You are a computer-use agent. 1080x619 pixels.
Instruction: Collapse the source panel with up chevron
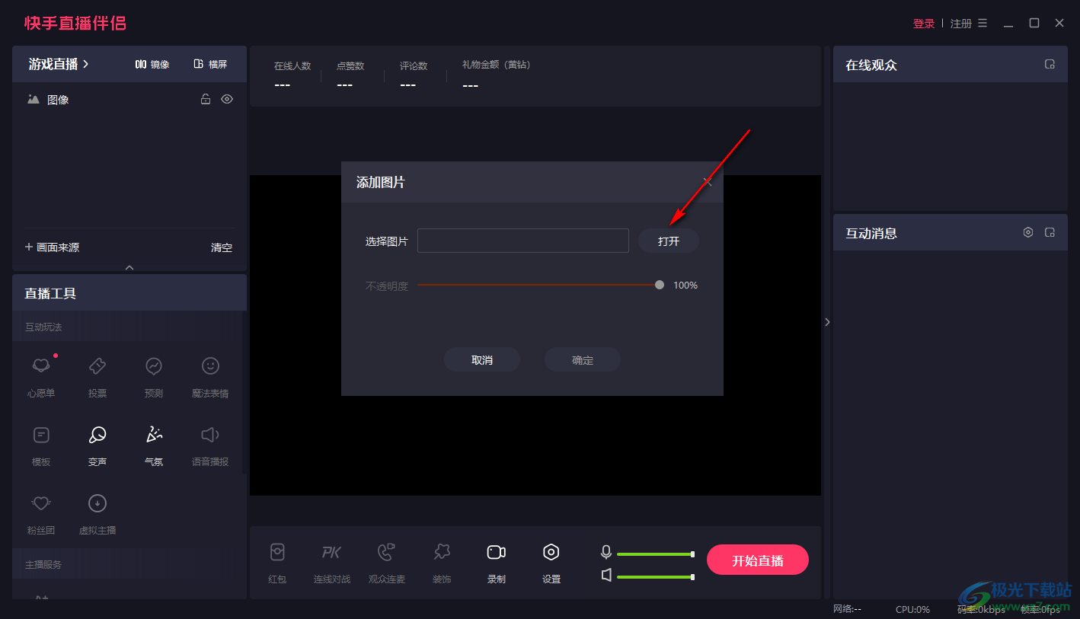[x=129, y=267]
